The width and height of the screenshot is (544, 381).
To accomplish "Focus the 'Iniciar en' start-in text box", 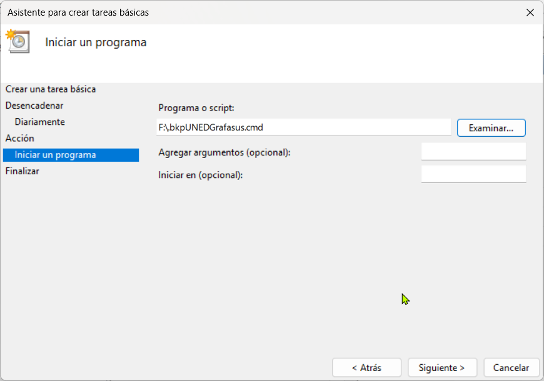I will [473, 174].
